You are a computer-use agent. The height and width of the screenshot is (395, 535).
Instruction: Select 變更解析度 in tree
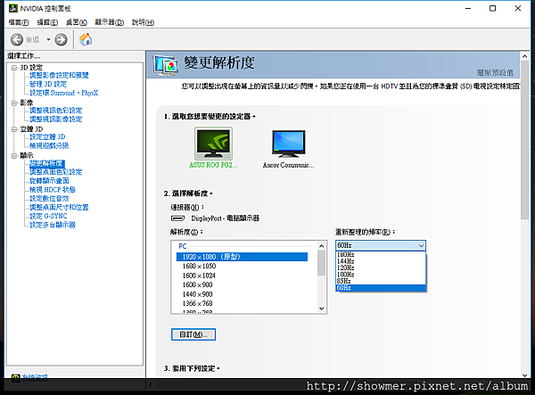pos(47,163)
